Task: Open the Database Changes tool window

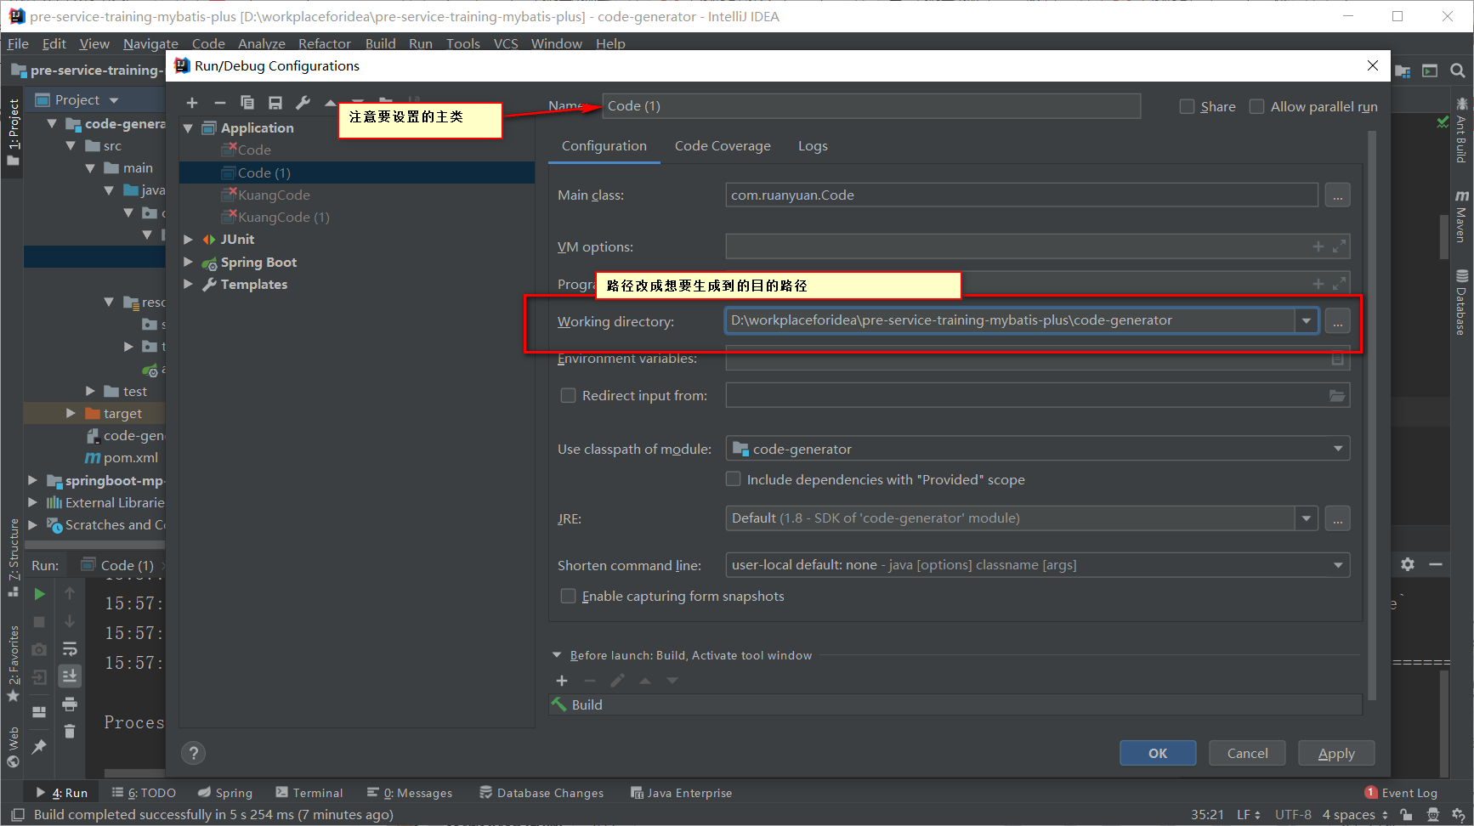Action: coord(541,792)
